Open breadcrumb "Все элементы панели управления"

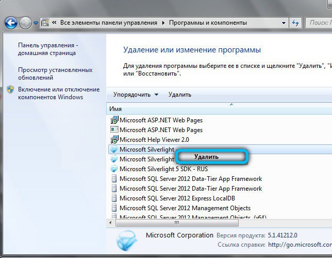point(109,23)
